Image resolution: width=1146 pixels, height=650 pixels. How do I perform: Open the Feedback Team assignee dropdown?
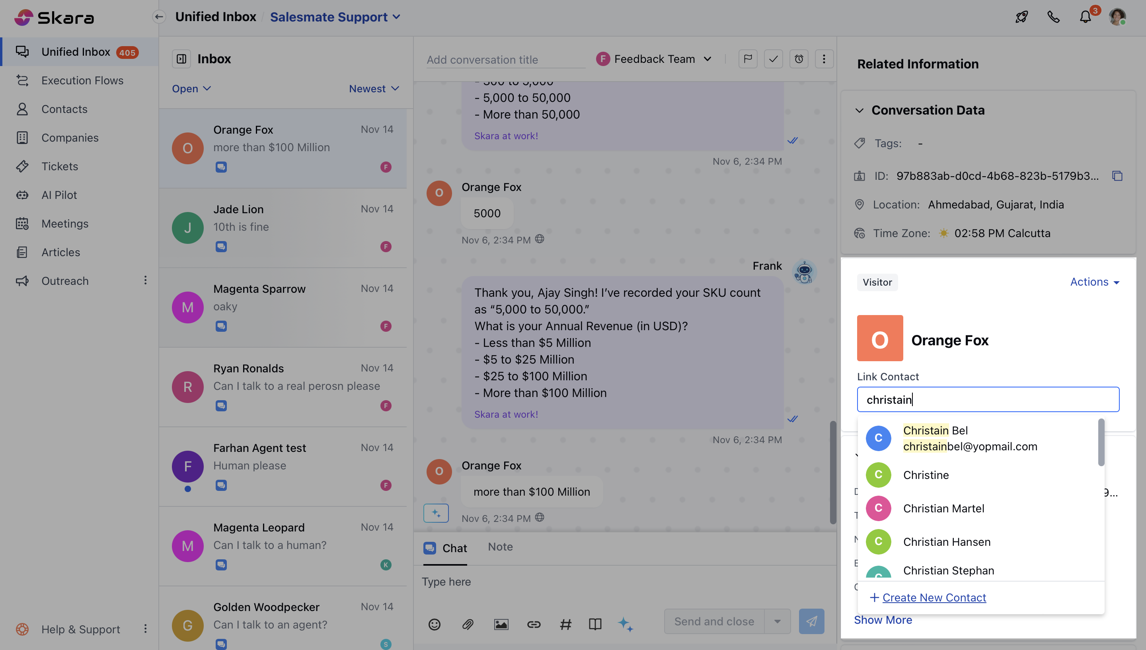pos(654,58)
